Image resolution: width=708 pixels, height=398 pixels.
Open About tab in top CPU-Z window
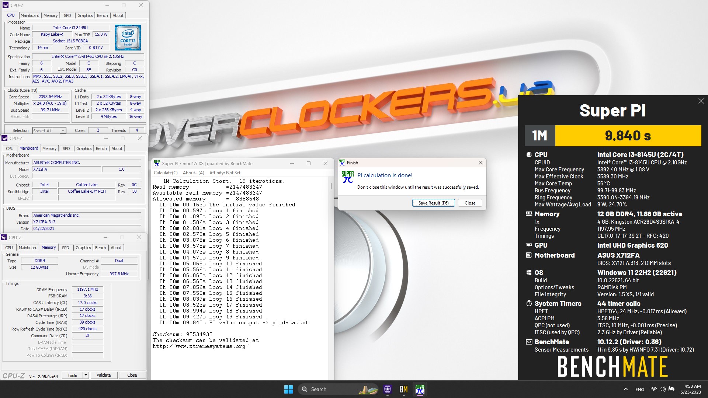click(x=118, y=15)
